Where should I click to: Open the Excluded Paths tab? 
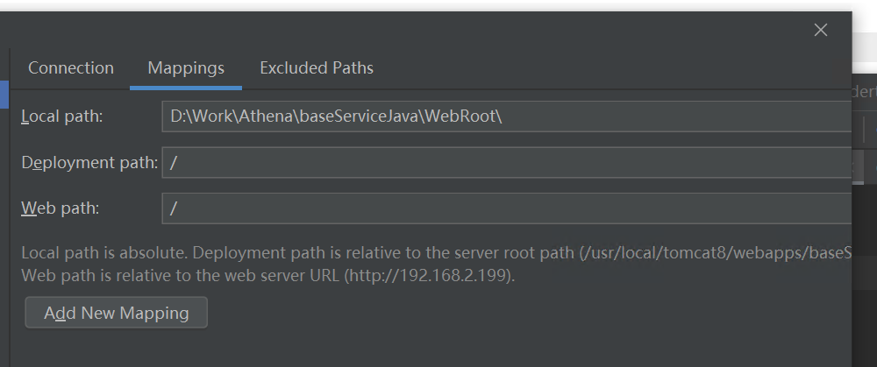(317, 68)
